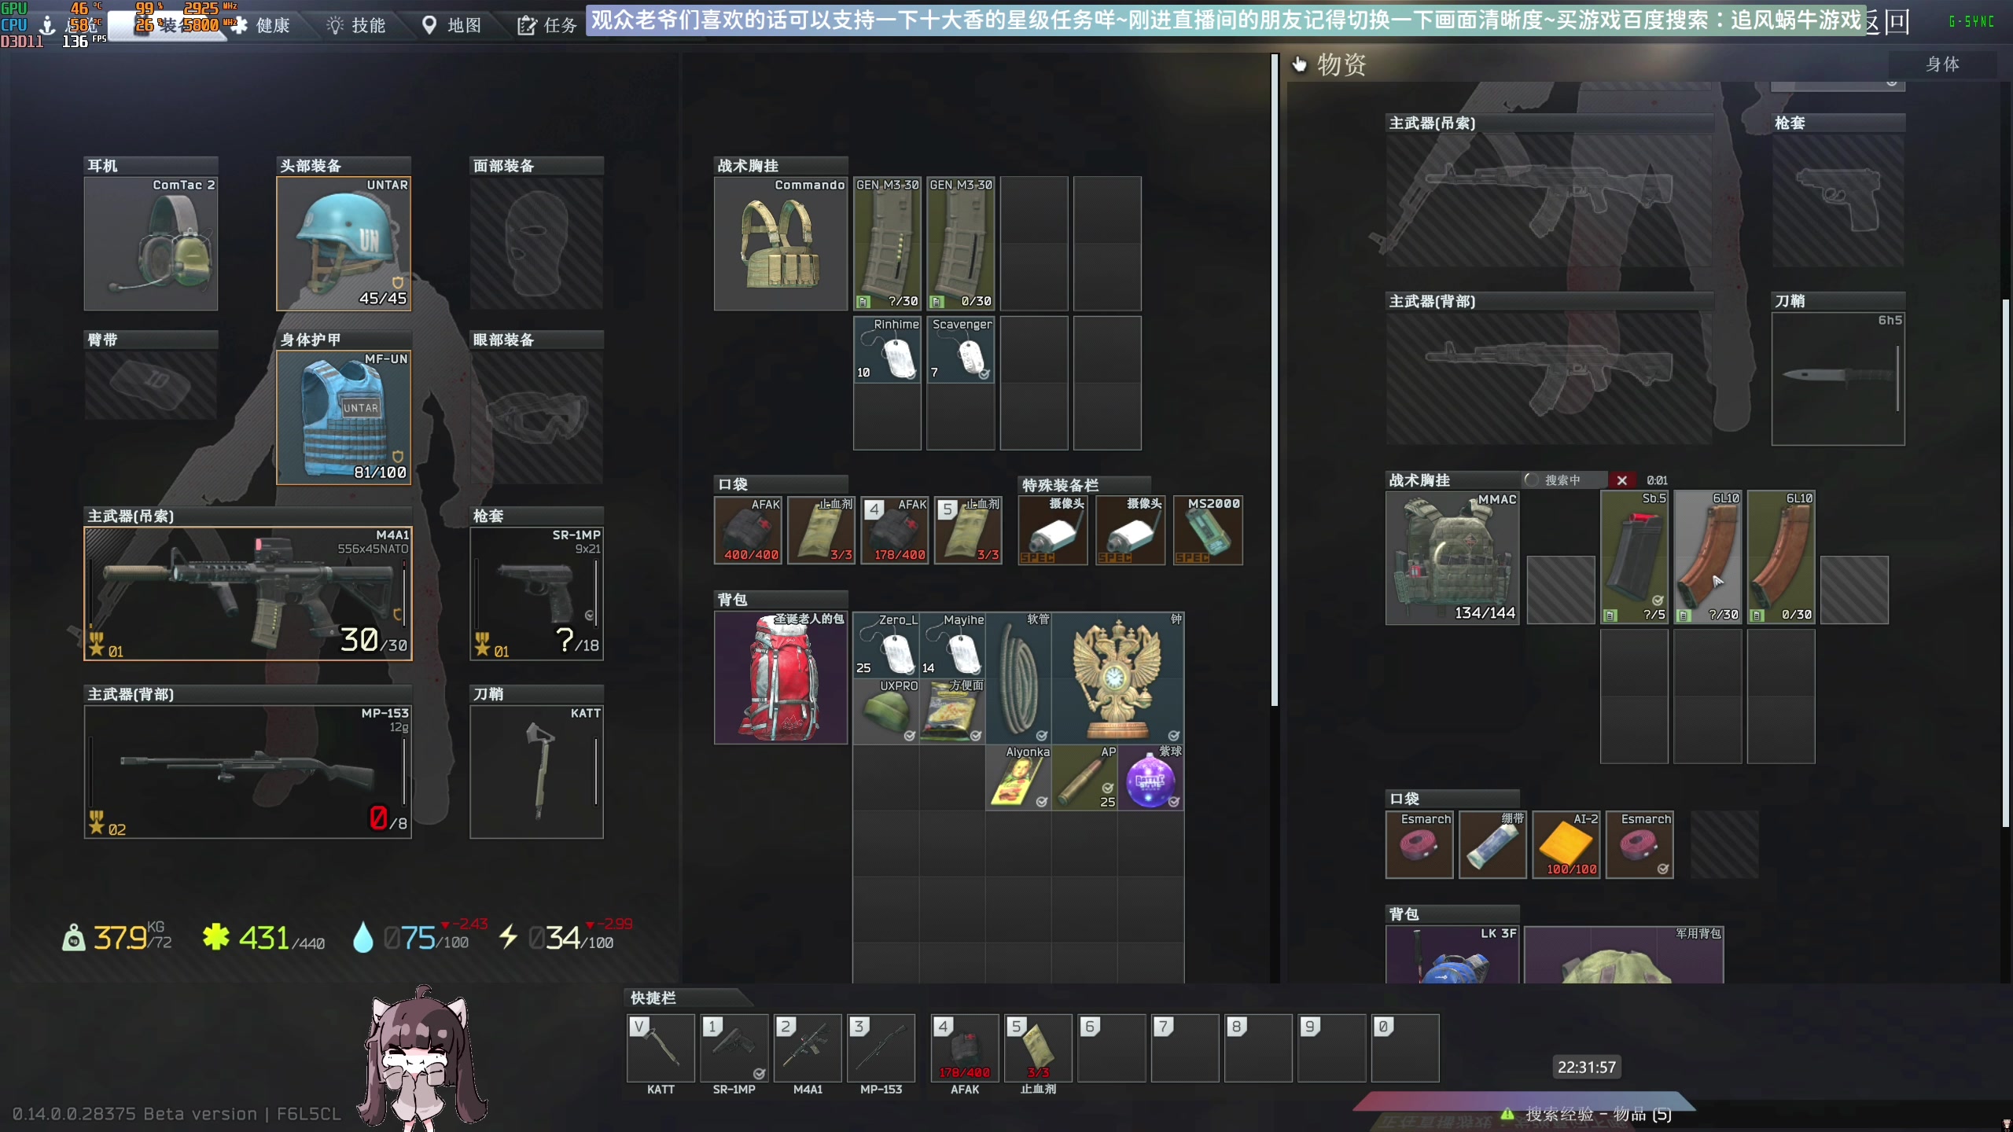Click the AI-2 medkit in loot pockets

point(1566,844)
